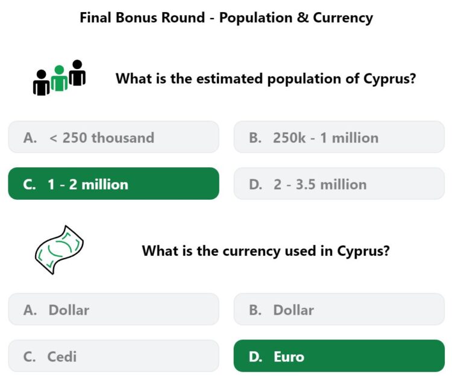Choose answer B, 250k - 1 million

339,137
